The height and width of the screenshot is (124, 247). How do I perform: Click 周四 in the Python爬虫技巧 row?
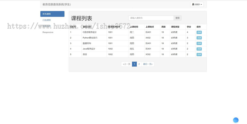point(132,38)
